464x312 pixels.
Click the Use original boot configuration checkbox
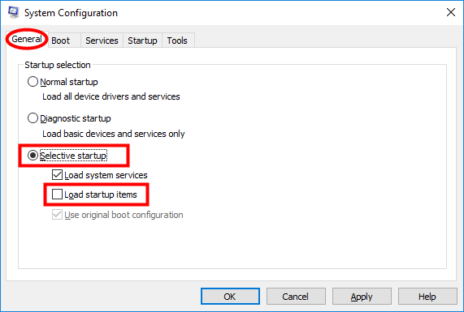(57, 215)
